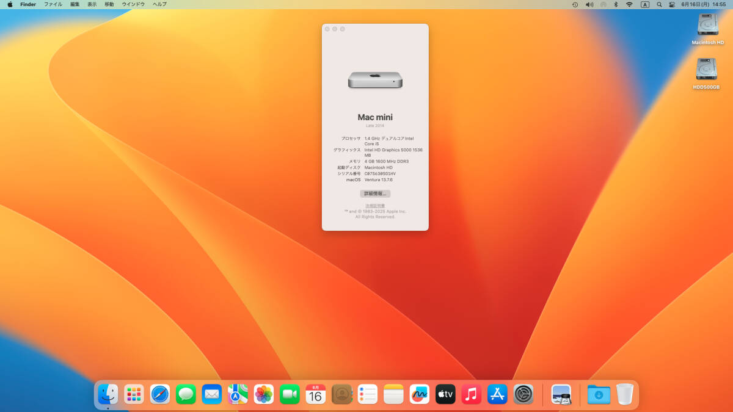The height and width of the screenshot is (412, 733).
Task: Open the volume control in the menu bar
Action: pos(589,4)
